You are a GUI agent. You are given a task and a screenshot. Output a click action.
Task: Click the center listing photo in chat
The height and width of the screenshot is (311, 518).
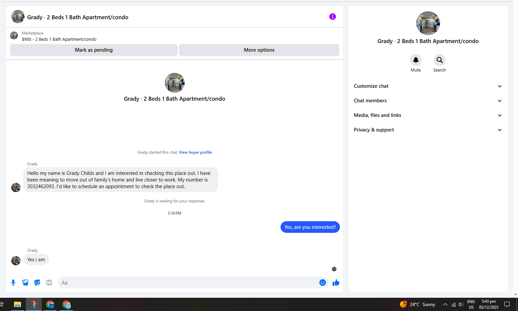(x=175, y=83)
